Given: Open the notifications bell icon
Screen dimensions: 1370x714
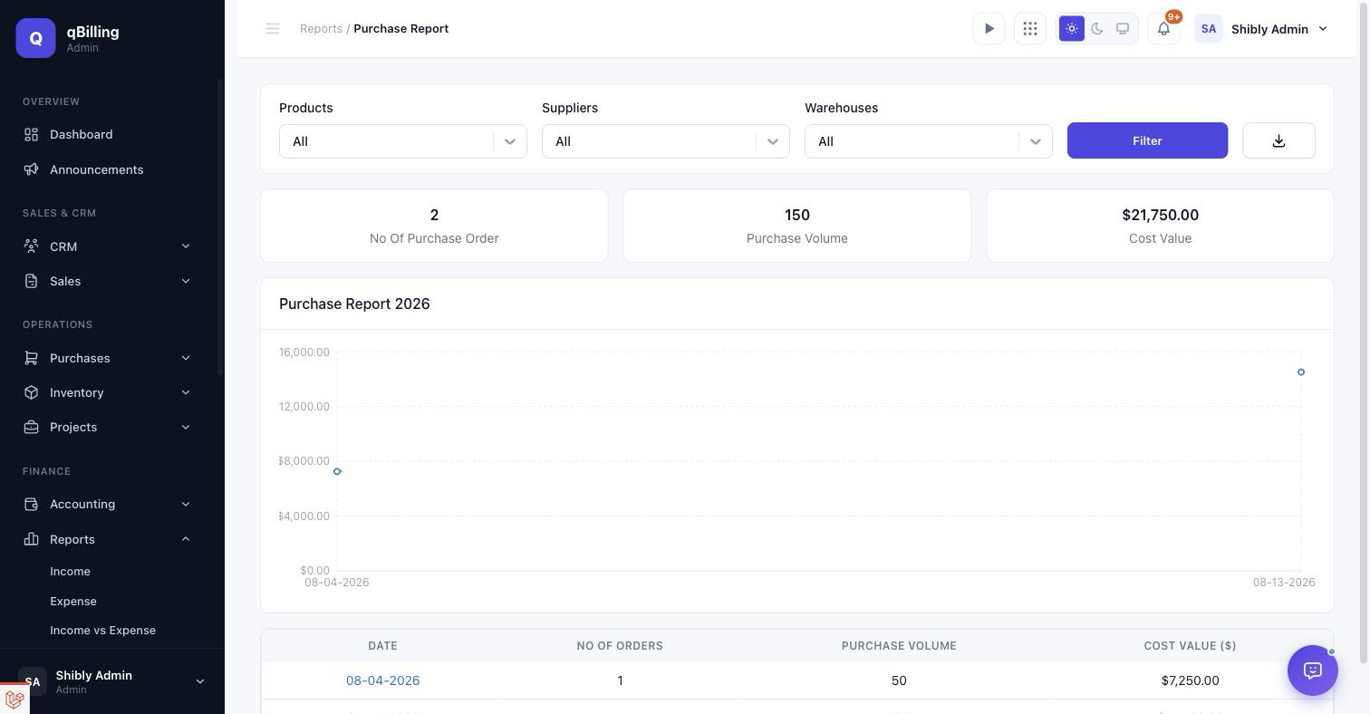Looking at the screenshot, I should point(1163,29).
